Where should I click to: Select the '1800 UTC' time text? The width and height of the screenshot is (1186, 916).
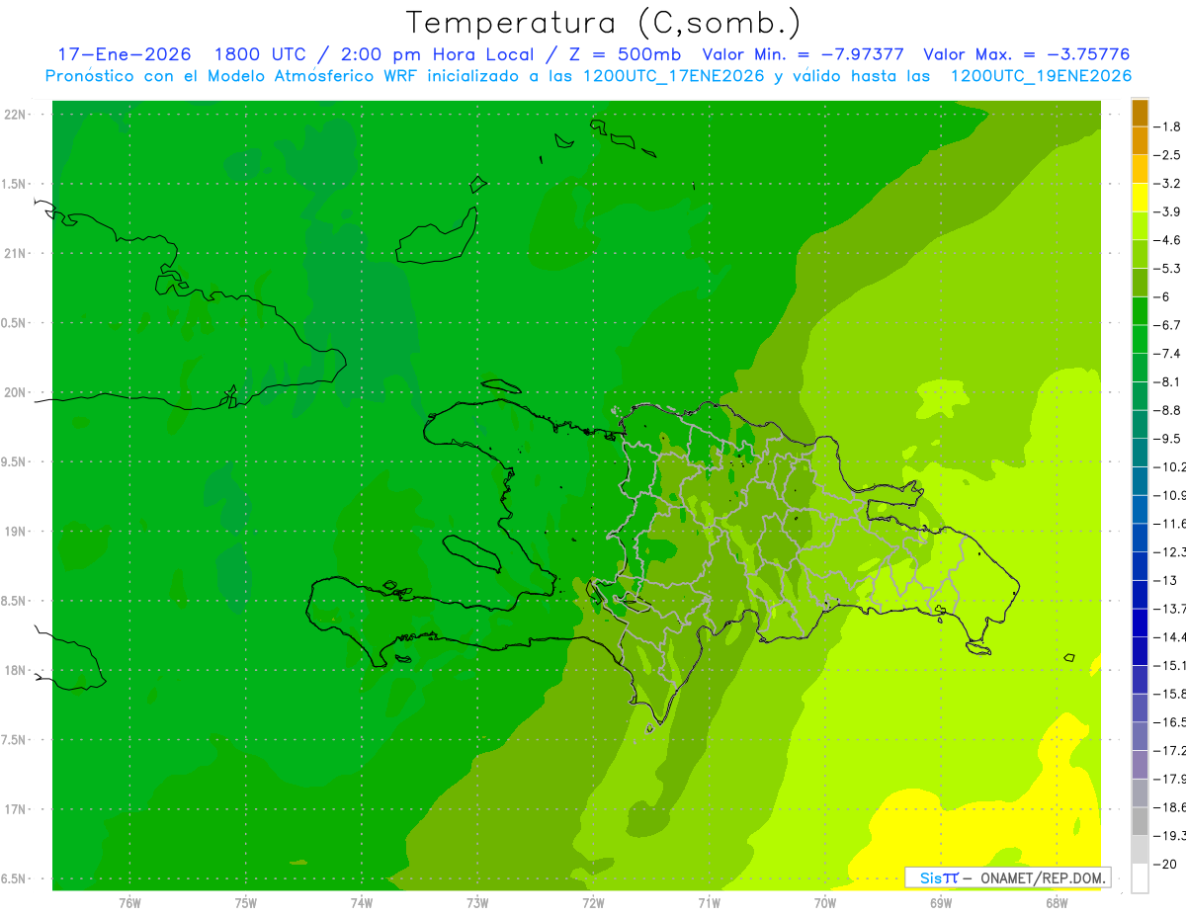tap(261, 54)
